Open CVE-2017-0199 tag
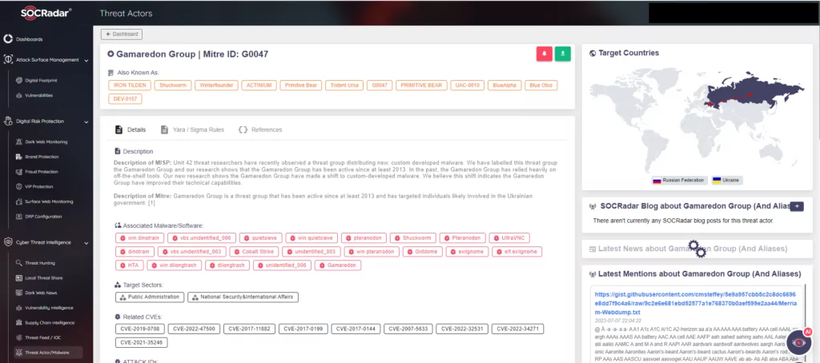Viewport: 820px width, 363px height. (303, 329)
